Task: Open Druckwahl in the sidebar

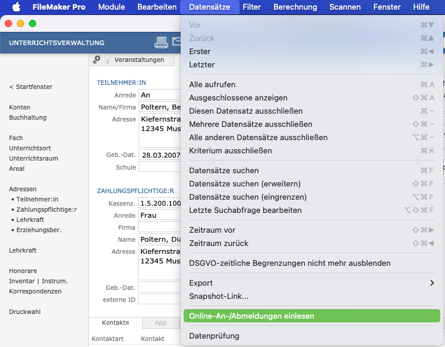Action: pyautogui.click(x=25, y=312)
